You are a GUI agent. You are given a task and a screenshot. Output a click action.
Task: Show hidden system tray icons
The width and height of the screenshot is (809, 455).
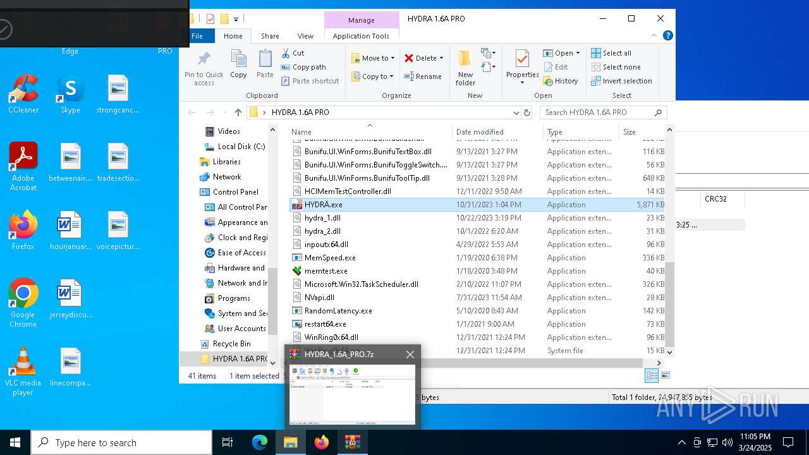click(681, 442)
